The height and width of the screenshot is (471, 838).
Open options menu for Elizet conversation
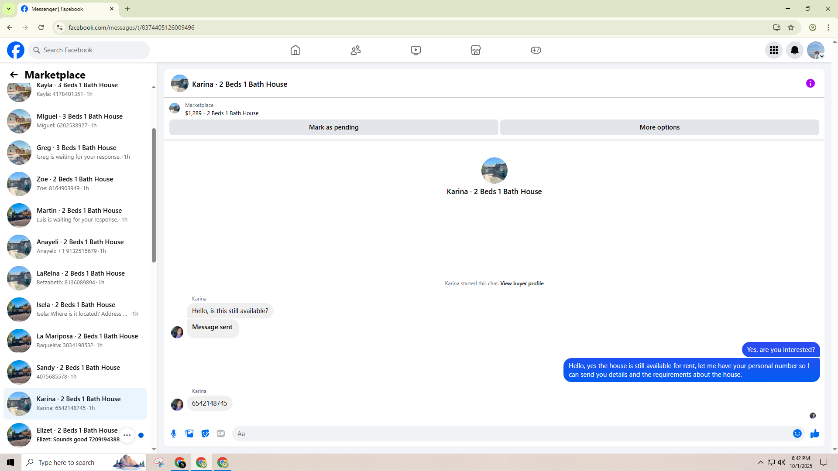[127, 435]
